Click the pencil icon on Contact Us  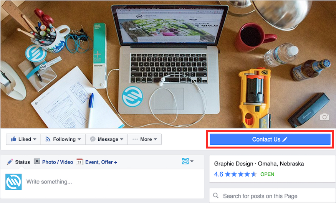[285, 139]
